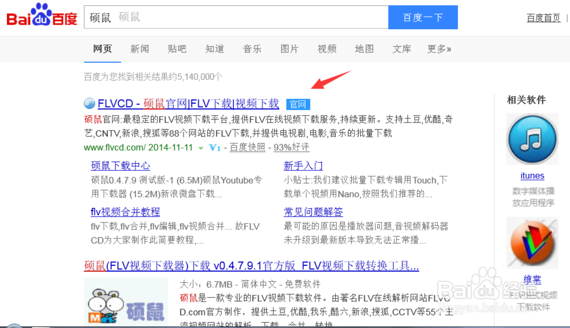Open the itunes music note icon
Viewport: 570px width, 328px height.
[532, 139]
